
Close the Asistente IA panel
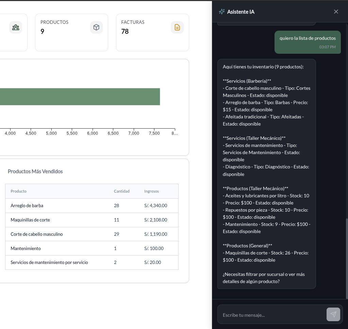pos(336,11)
